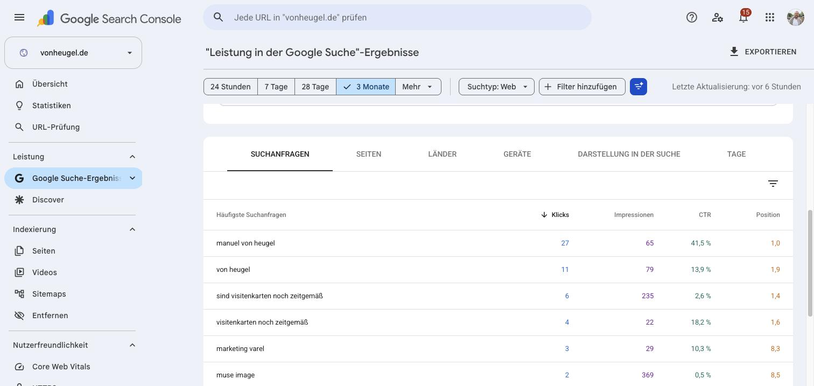The image size is (814, 386).
Task: Select the 24 Stunden date range
Action: [x=230, y=87]
